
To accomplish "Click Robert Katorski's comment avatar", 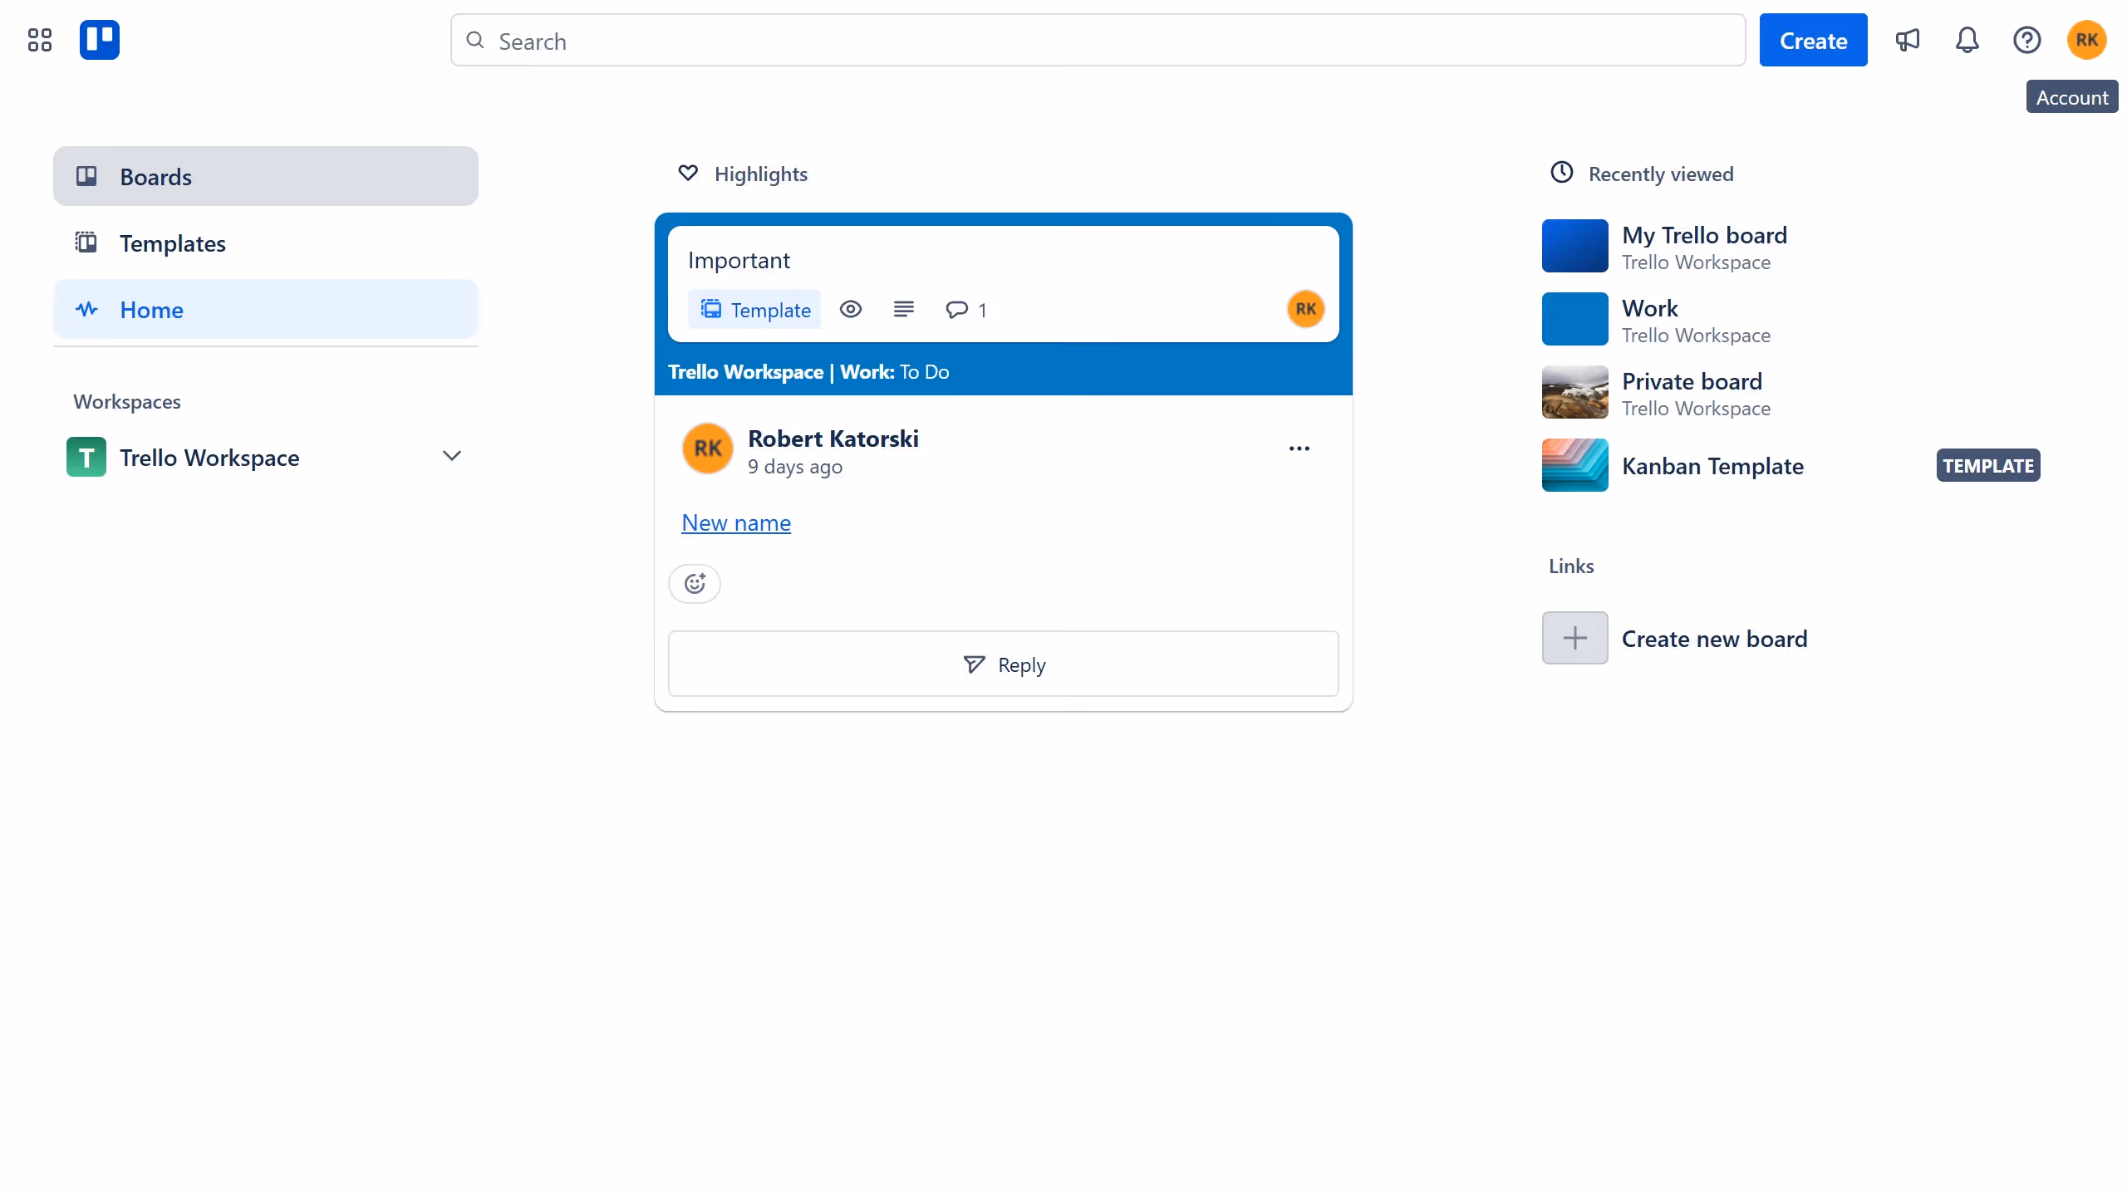I will click(708, 448).
